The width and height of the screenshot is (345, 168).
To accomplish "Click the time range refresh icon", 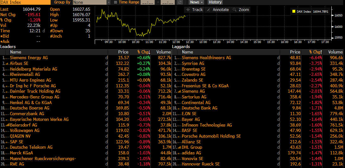I will [x=180, y=2].
